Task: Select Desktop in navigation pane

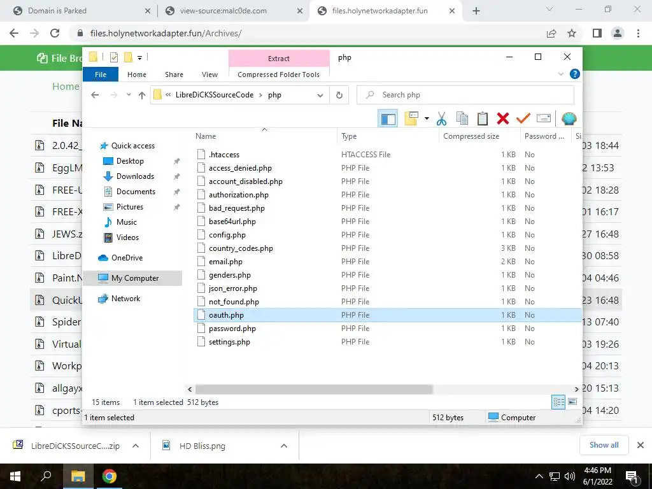Action: (x=130, y=161)
